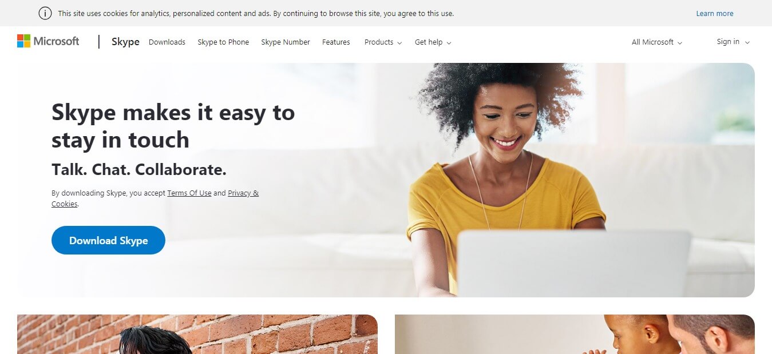
Task: Click the chevron next to Products
Action: (x=399, y=43)
